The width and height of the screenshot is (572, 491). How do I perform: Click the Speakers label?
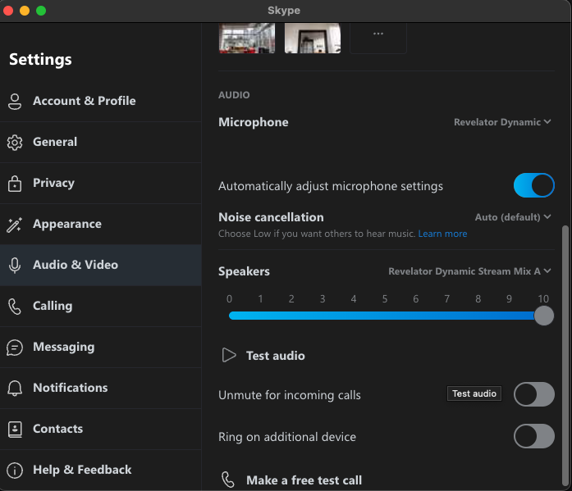coord(244,271)
